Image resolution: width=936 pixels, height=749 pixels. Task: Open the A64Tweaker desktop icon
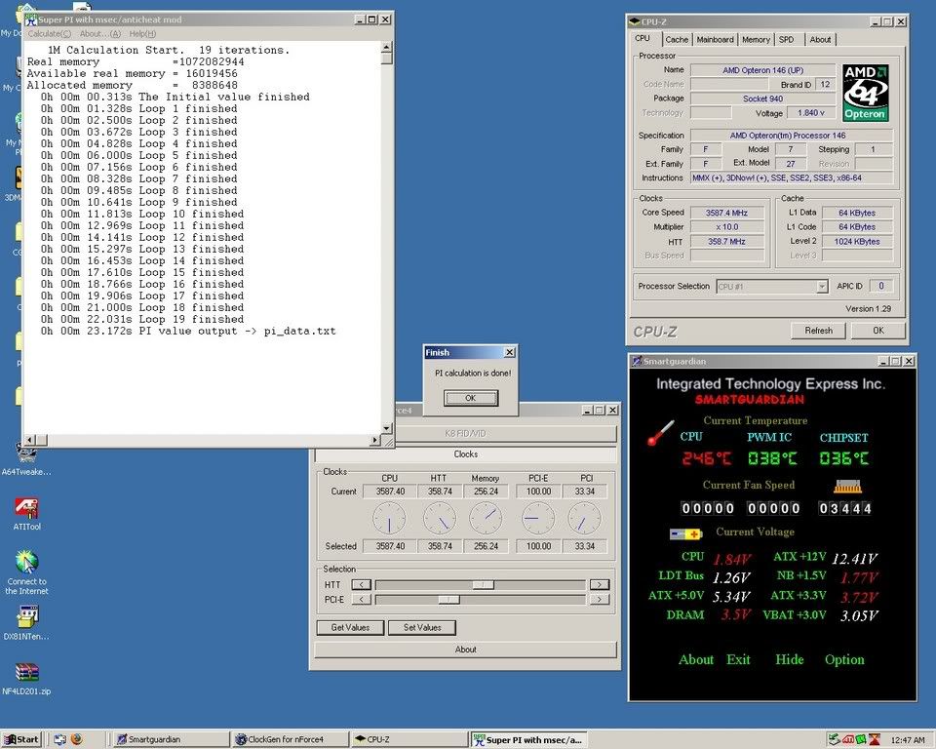[26, 453]
